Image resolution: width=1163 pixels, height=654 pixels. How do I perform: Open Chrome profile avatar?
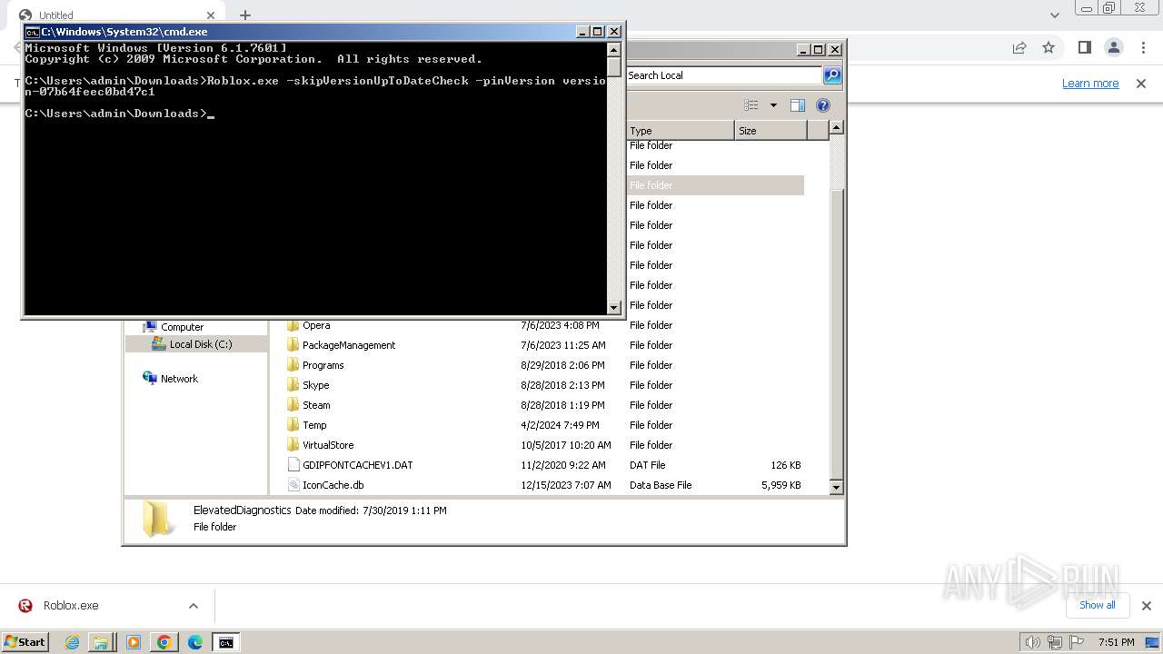1114,47
